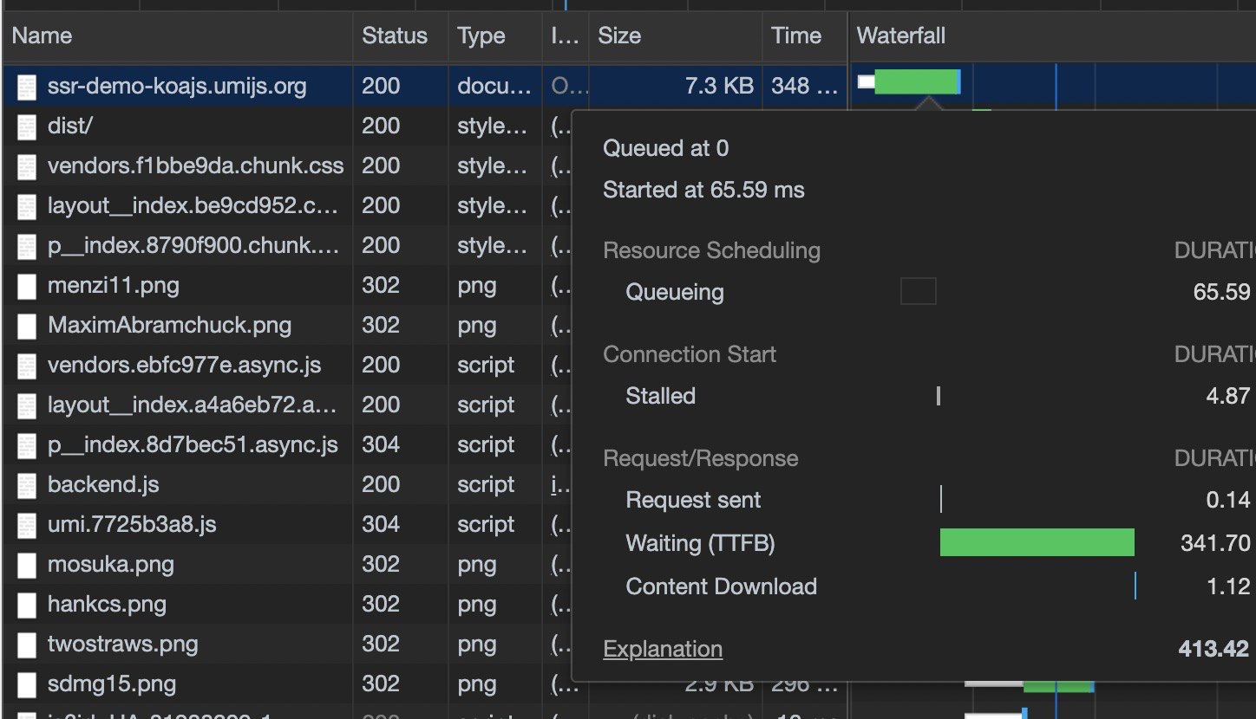
Task: Click the script icon for umi.7725b3a8.js
Action: 25,524
